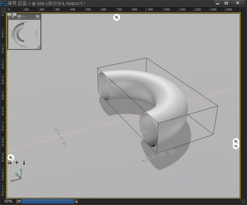Click the resize grip of secondary view
Image resolution: width=247 pixels, height=205 pixels.
[39, 47]
